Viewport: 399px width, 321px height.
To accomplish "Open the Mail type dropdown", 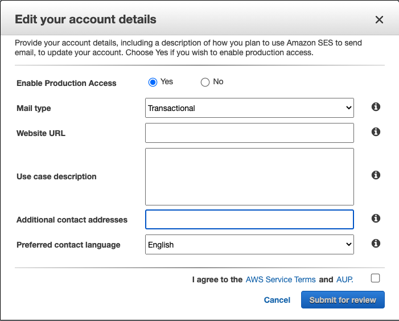I will 249,108.
